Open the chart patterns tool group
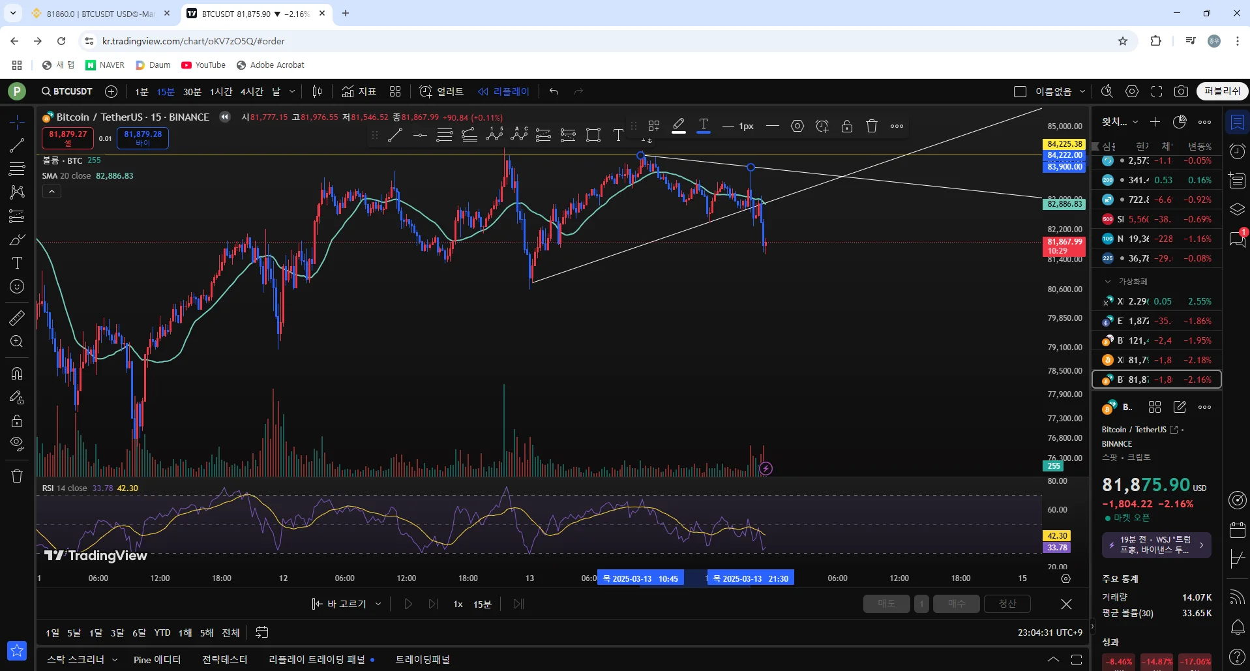The image size is (1250, 671). pos(17,192)
